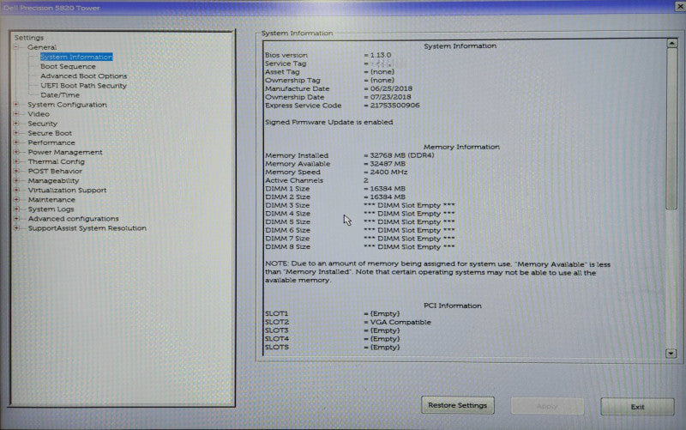Select the Maintenance label

point(51,199)
